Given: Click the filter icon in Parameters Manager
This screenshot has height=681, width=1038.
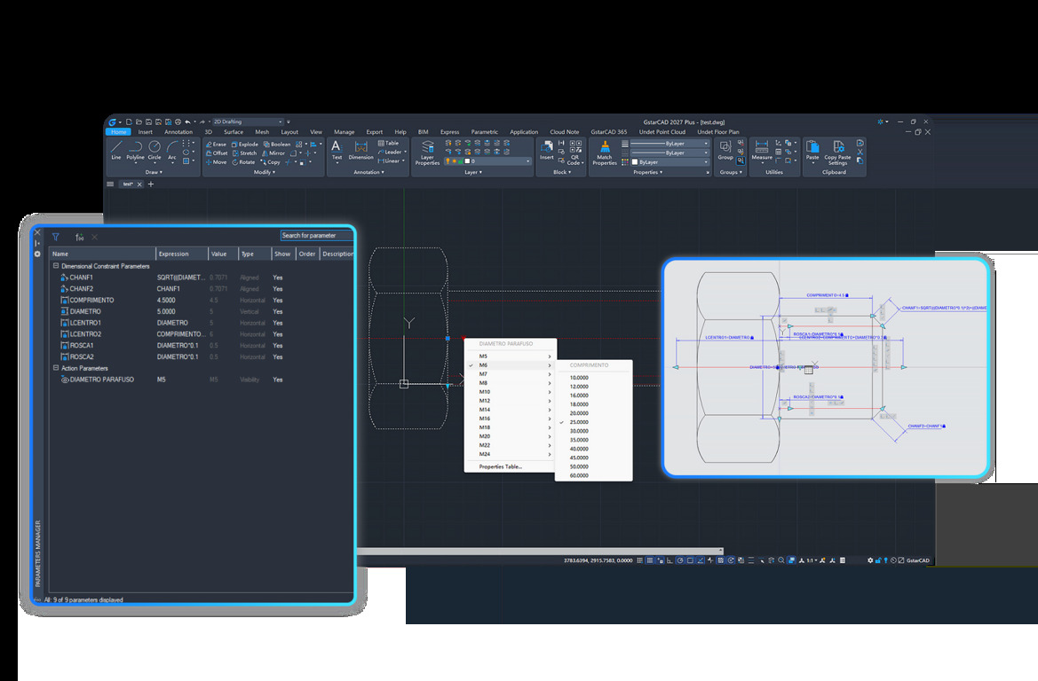Looking at the screenshot, I should 56,237.
